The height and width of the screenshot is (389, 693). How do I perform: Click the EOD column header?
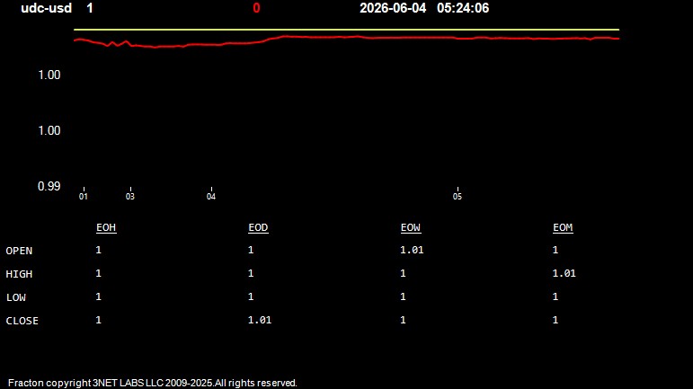coord(258,227)
